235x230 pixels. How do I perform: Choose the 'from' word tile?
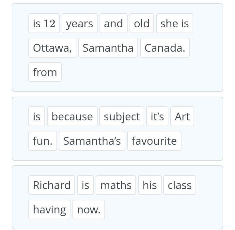[x=45, y=72]
